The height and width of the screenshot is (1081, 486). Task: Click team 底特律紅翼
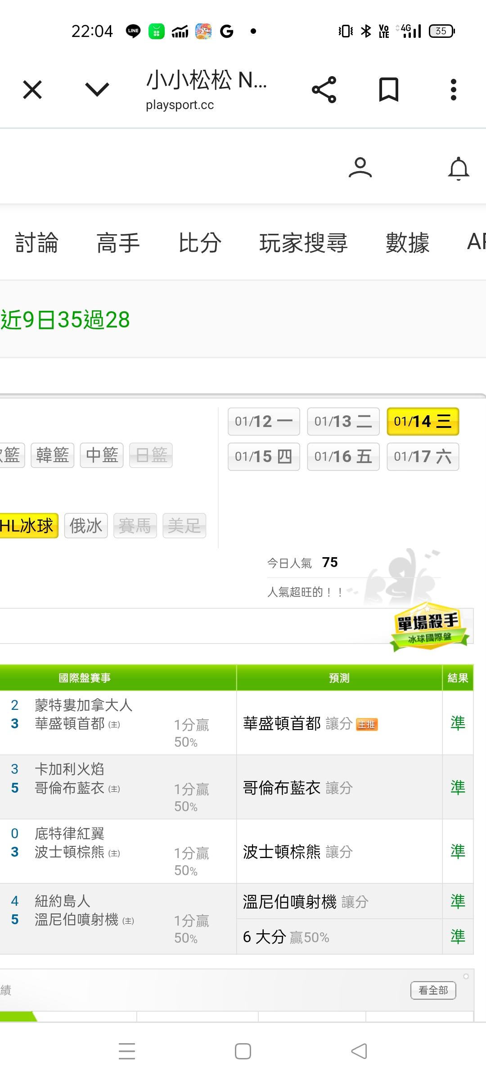click(70, 833)
